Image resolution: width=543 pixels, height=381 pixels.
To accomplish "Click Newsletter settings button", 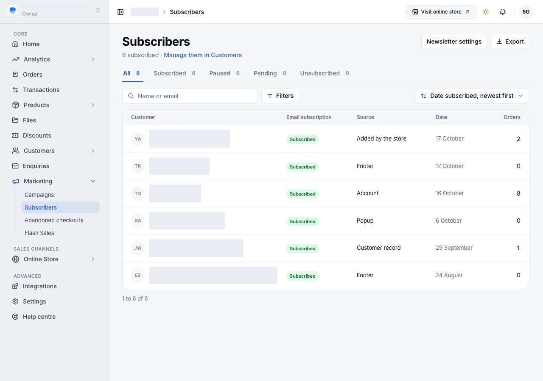I will pos(454,41).
